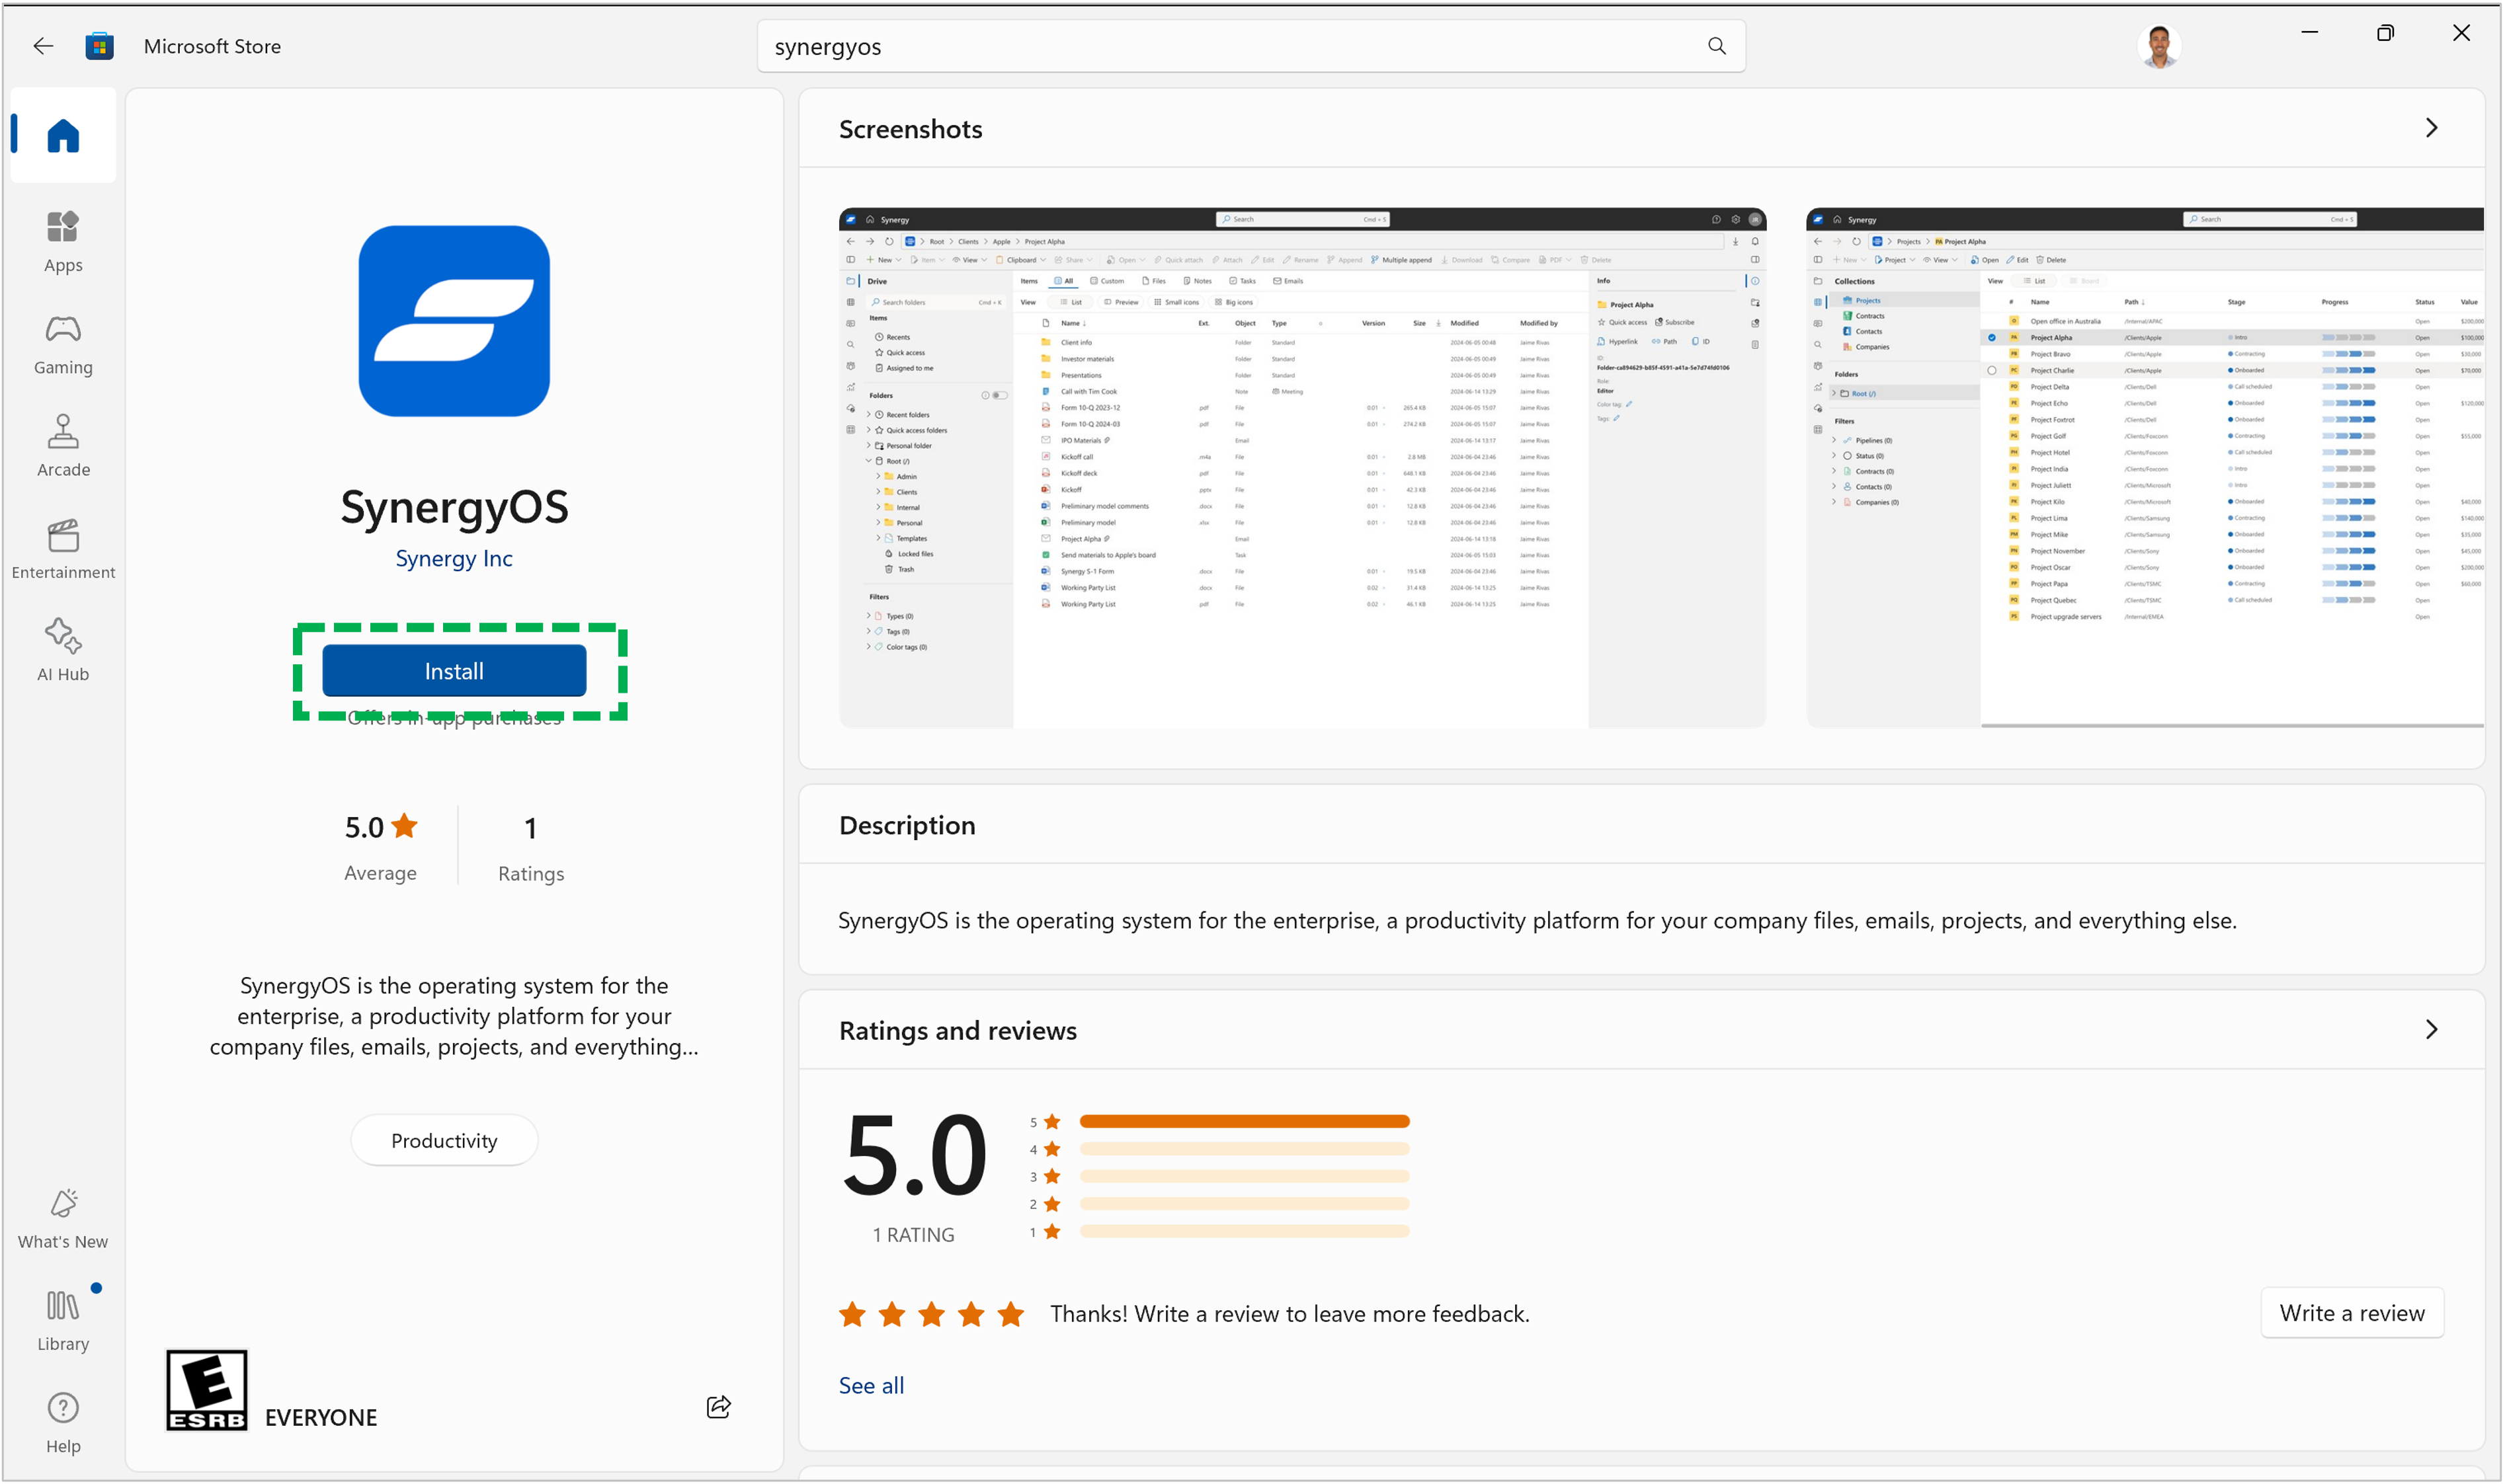The image size is (2503, 1484).
Task: Open the Gaming section
Action: coord(63,344)
